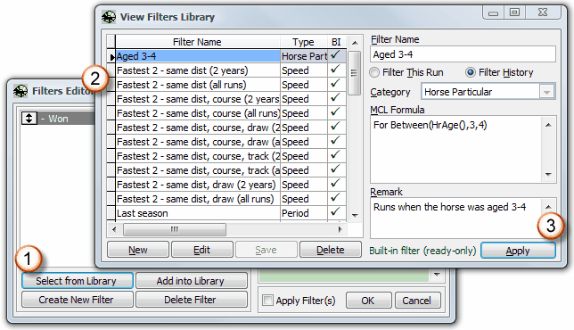Click the Select from Library button
The image size is (574, 330).
click(77, 281)
